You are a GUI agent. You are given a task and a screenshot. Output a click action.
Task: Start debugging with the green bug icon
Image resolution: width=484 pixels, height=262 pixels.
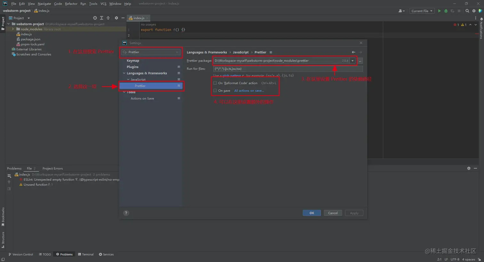coord(446,11)
